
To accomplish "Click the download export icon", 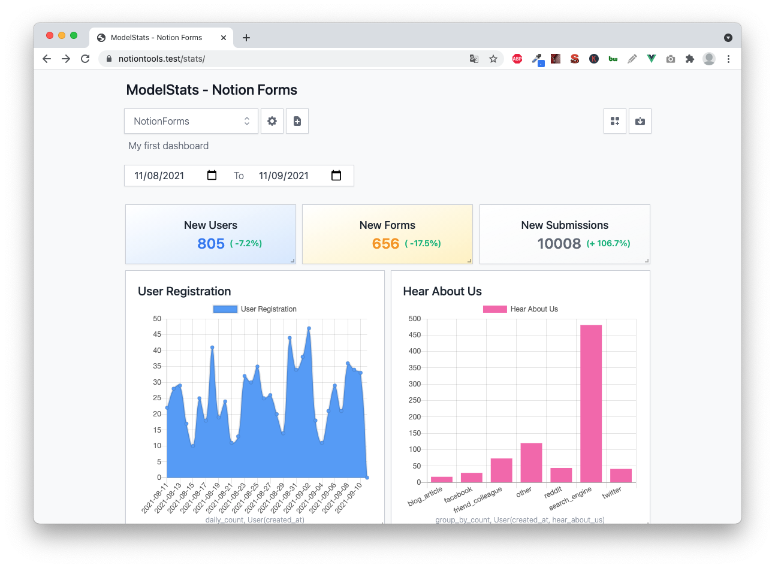I will pyautogui.click(x=640, y=121).
